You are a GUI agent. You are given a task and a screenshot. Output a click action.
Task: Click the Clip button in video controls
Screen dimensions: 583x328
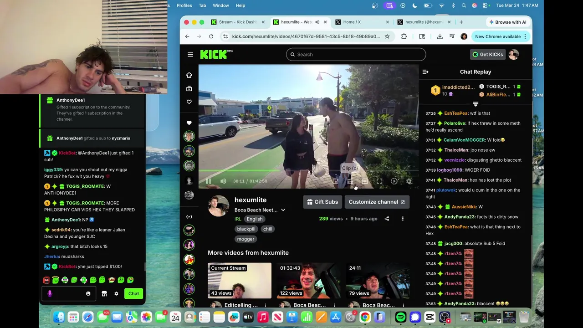tap(350, 181)
